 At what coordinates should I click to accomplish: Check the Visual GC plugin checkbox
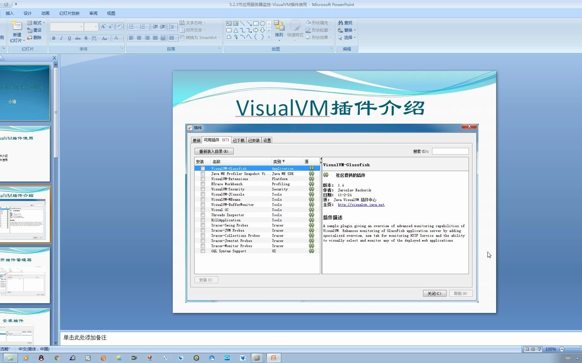tap(202, 210)
